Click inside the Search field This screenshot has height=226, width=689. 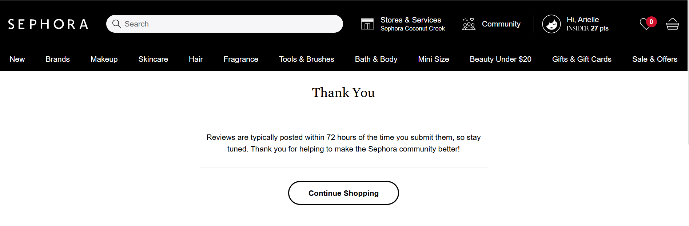coord(229,24)
